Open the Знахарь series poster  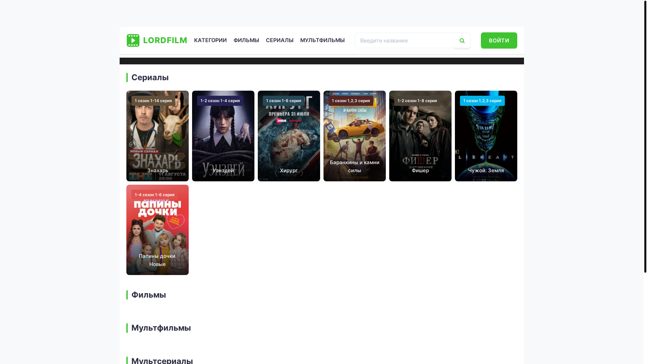(157, 136)
